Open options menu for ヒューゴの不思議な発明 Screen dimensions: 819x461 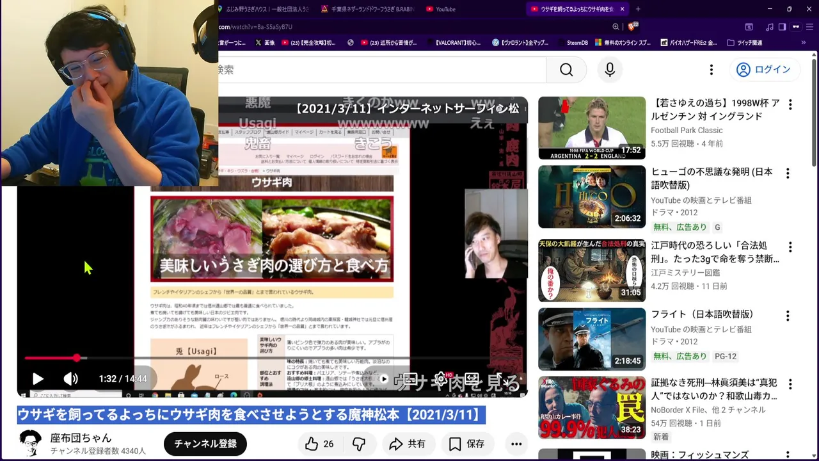[x=788, y=174]
